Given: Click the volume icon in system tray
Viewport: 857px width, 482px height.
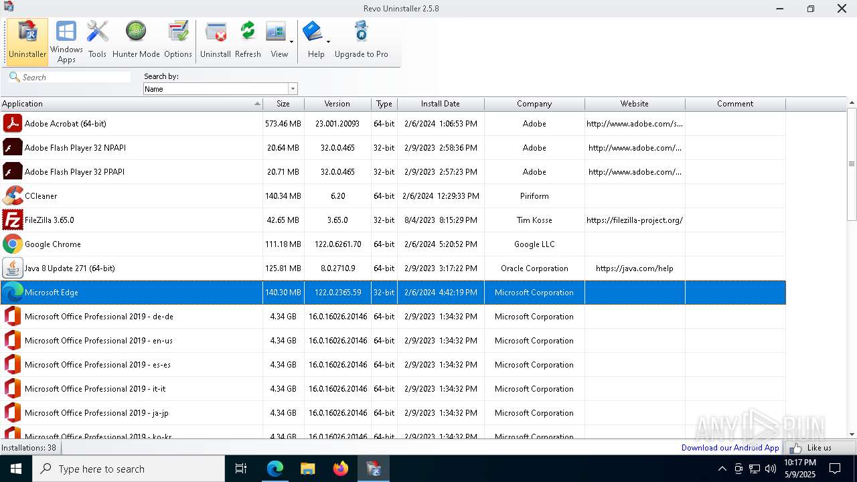Looking at the screenshot, I should (x=771, y=469).
